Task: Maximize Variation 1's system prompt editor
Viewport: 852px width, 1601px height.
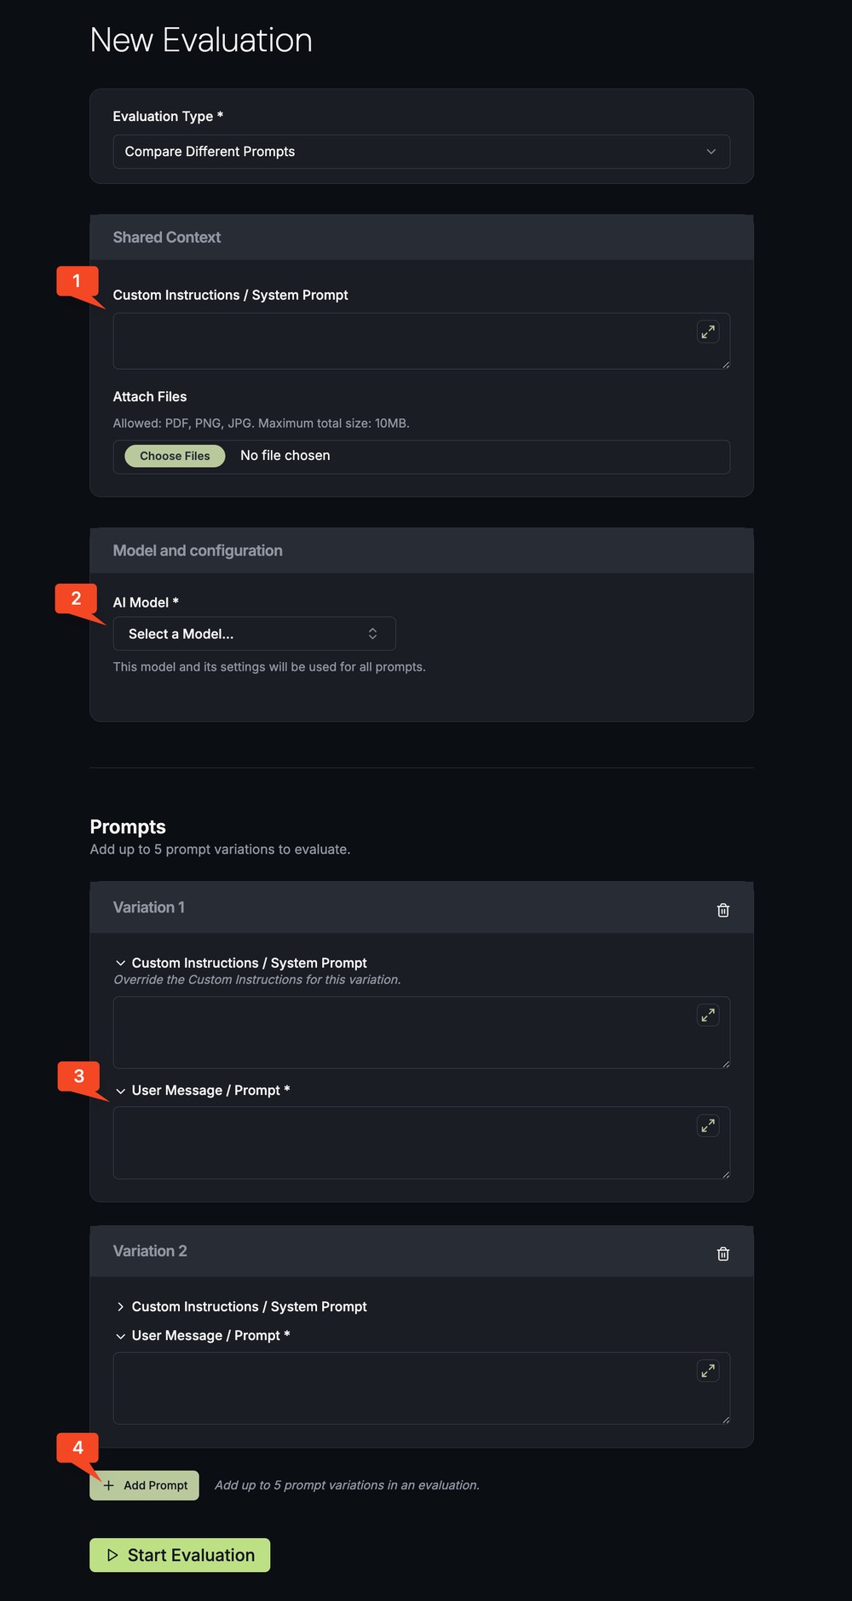Action: (x=708, y=1015)
